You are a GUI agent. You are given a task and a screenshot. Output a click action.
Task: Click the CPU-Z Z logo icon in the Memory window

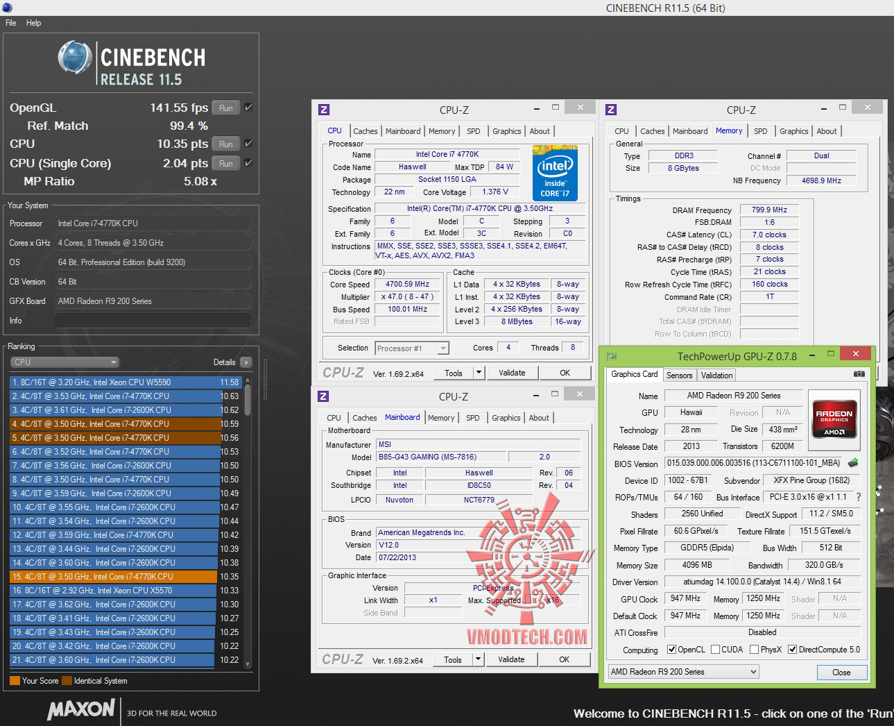pos(611,110)
